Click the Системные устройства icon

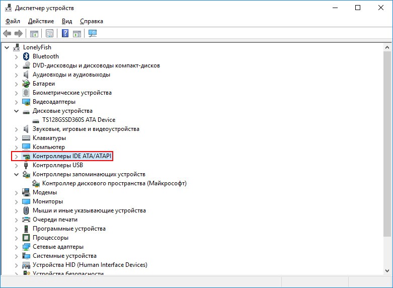[x=26, y=256]
